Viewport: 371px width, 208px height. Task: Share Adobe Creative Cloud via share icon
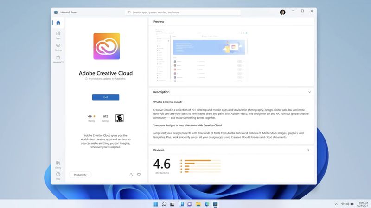point(131,175)
